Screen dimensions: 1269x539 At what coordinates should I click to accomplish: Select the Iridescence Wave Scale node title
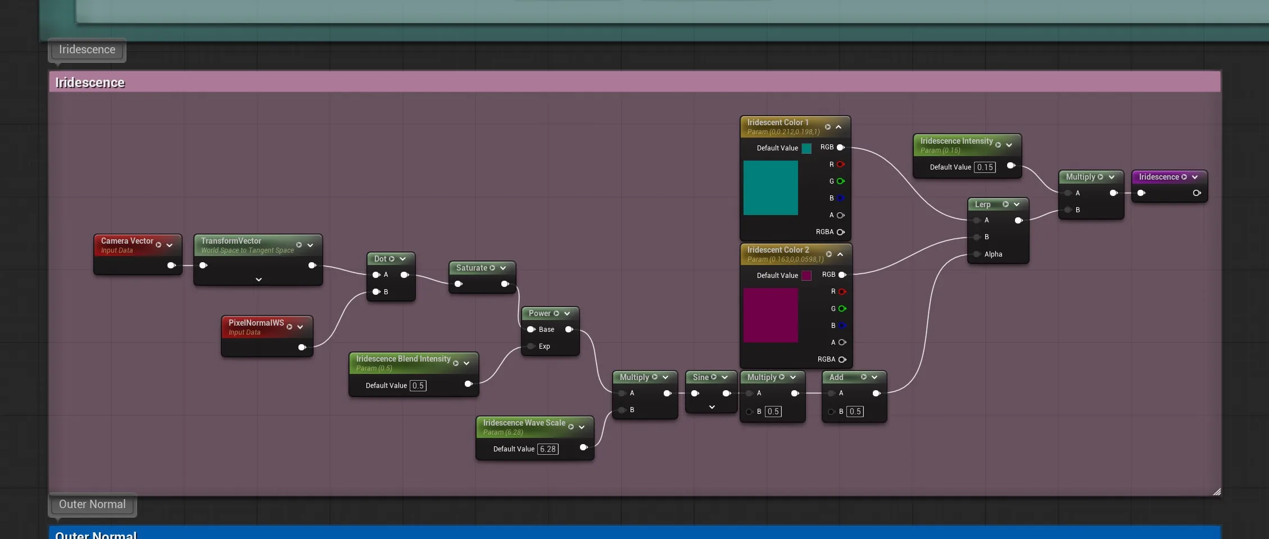524,423
